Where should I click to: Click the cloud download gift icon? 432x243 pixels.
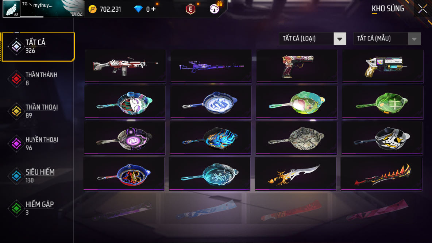[x=214, y=9]
